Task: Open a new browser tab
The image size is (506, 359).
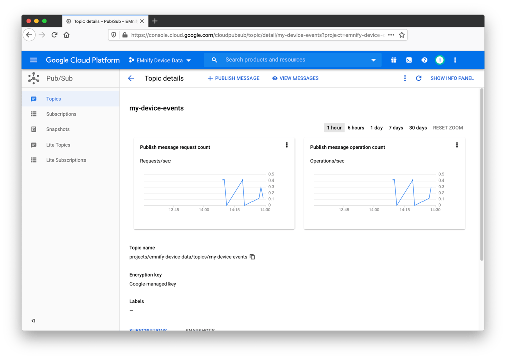Action: pos(155,21)
